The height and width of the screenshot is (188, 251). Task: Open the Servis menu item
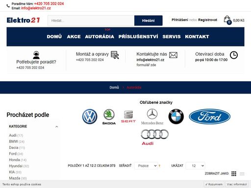pyautogui.click(x=172, y=37)
